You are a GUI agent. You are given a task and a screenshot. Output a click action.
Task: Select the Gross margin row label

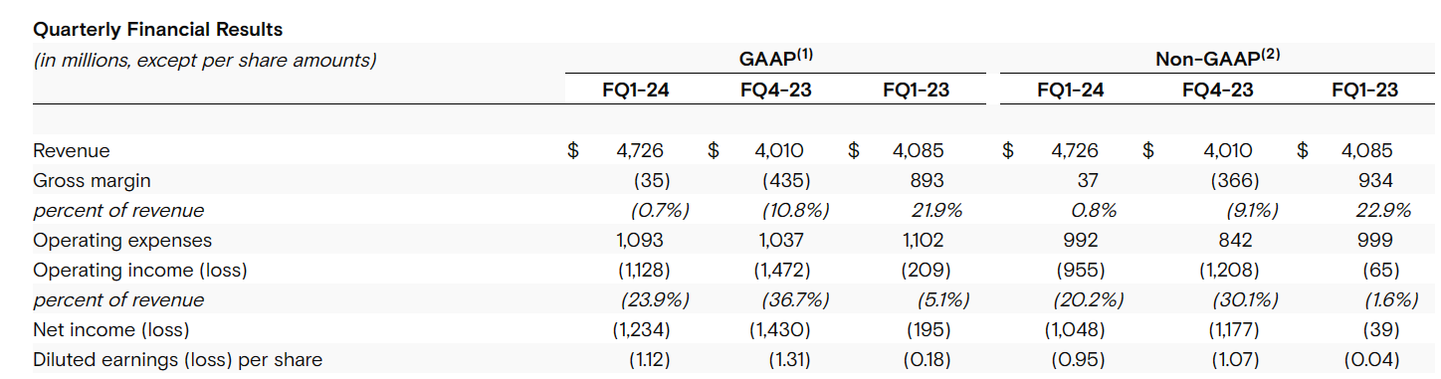(x=92, y=181)
